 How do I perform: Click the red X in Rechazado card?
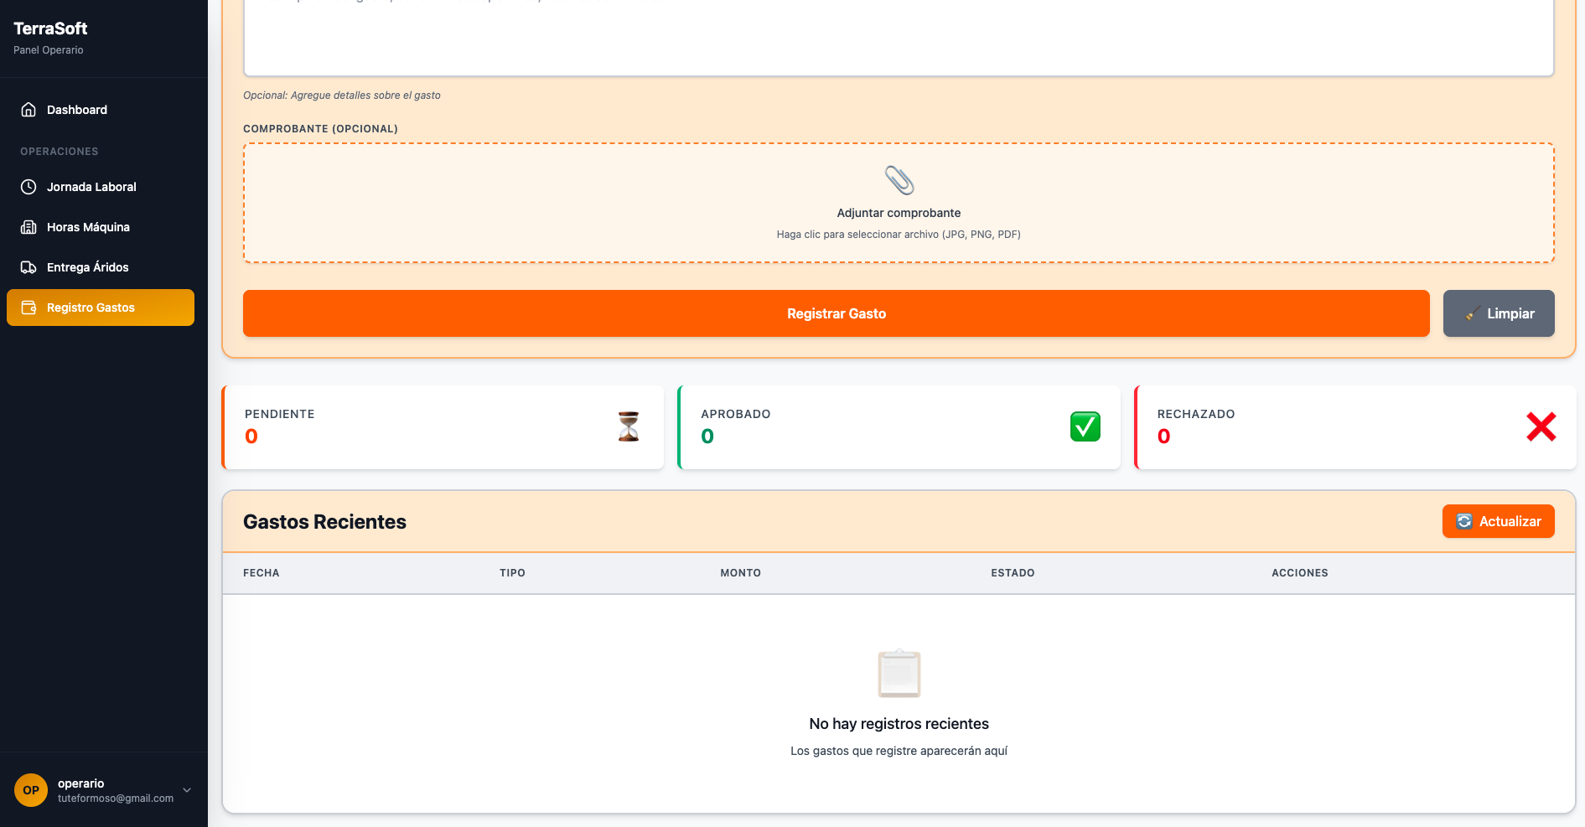1541,426
